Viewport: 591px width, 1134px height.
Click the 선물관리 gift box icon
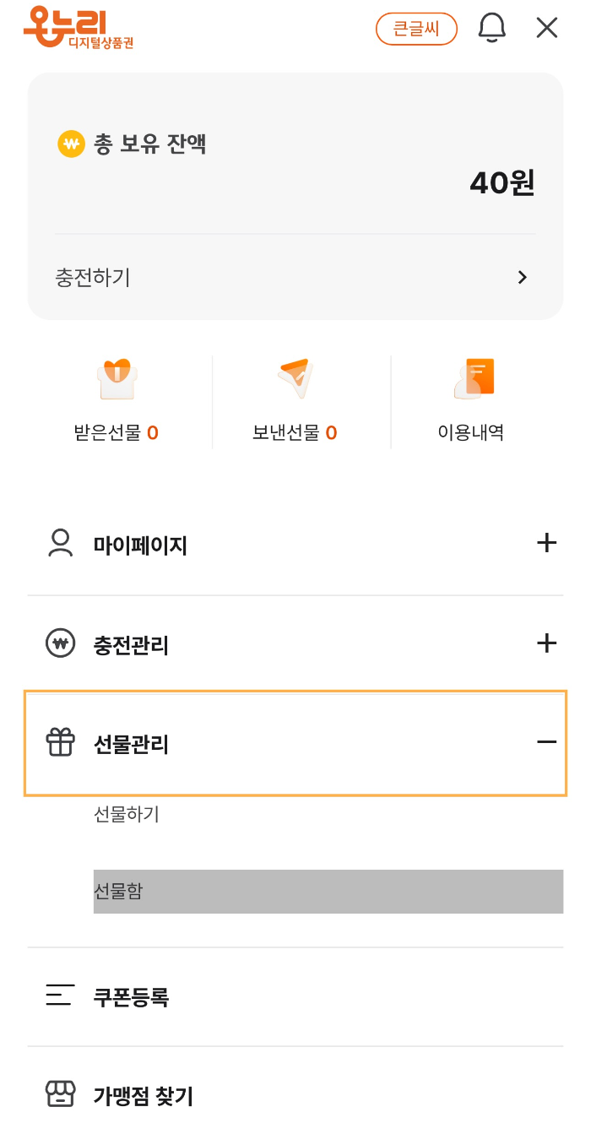pos(60,743)
